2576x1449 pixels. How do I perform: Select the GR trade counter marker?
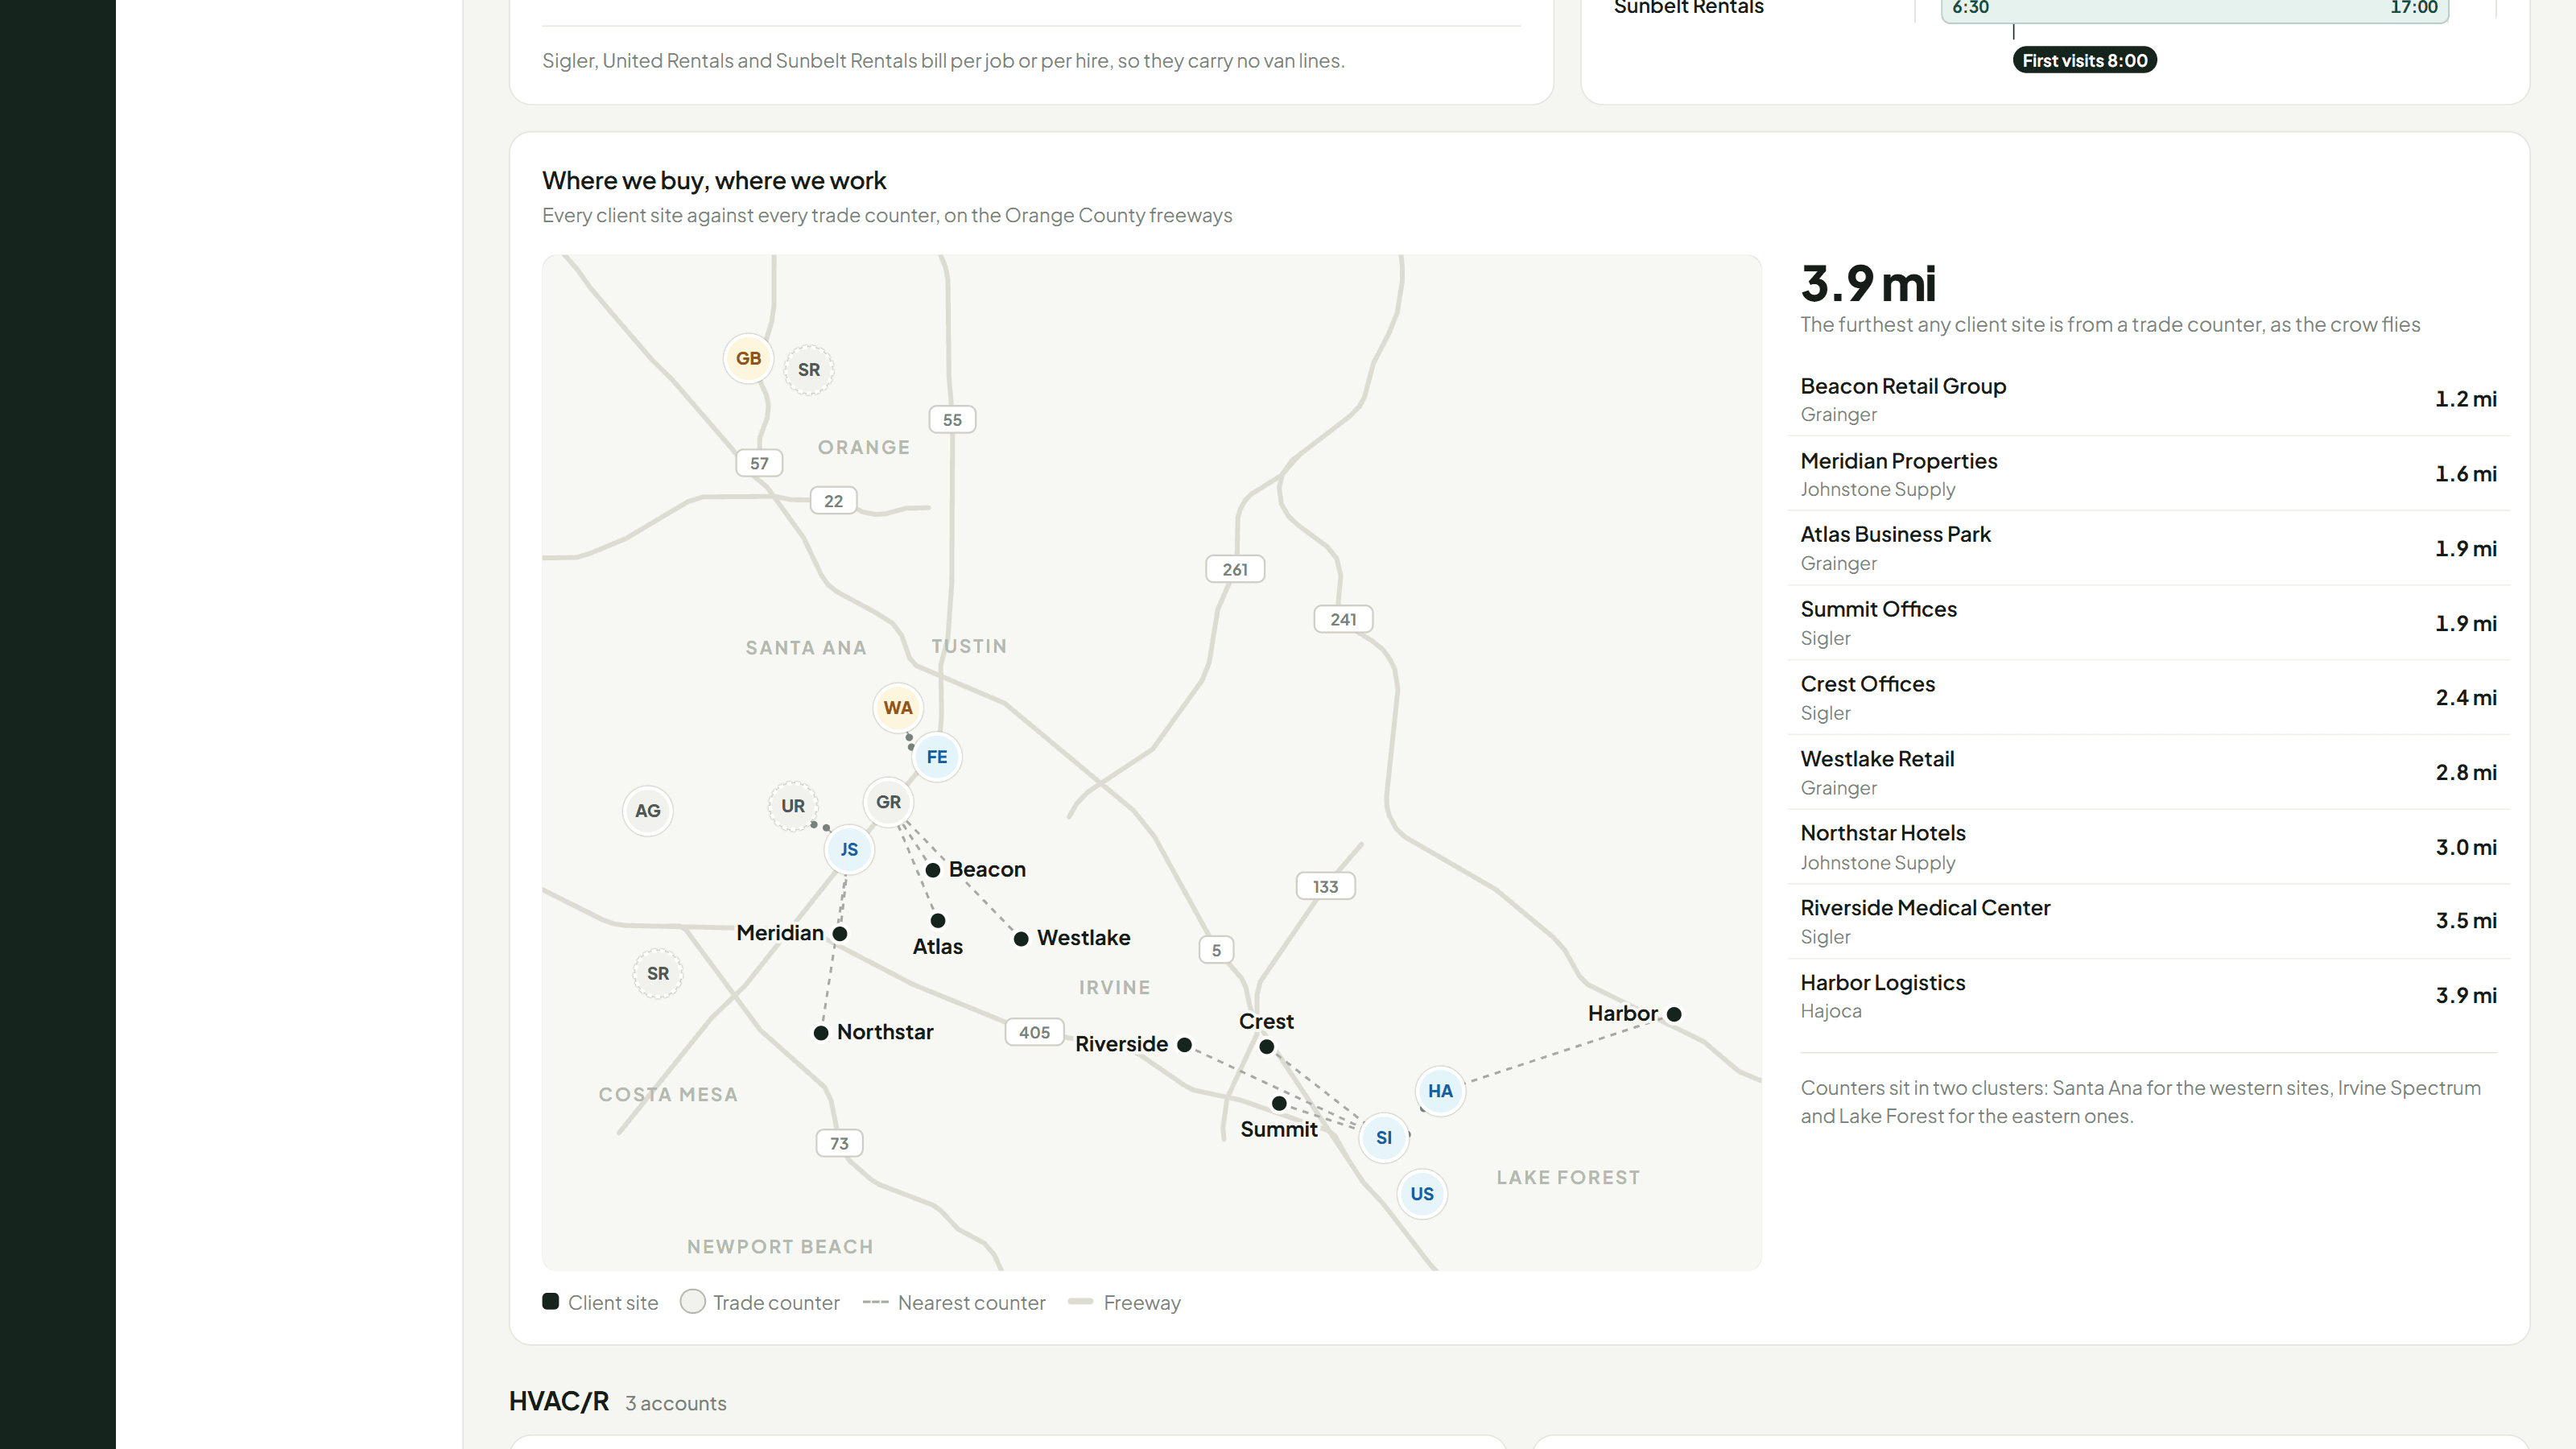[889, 802]
